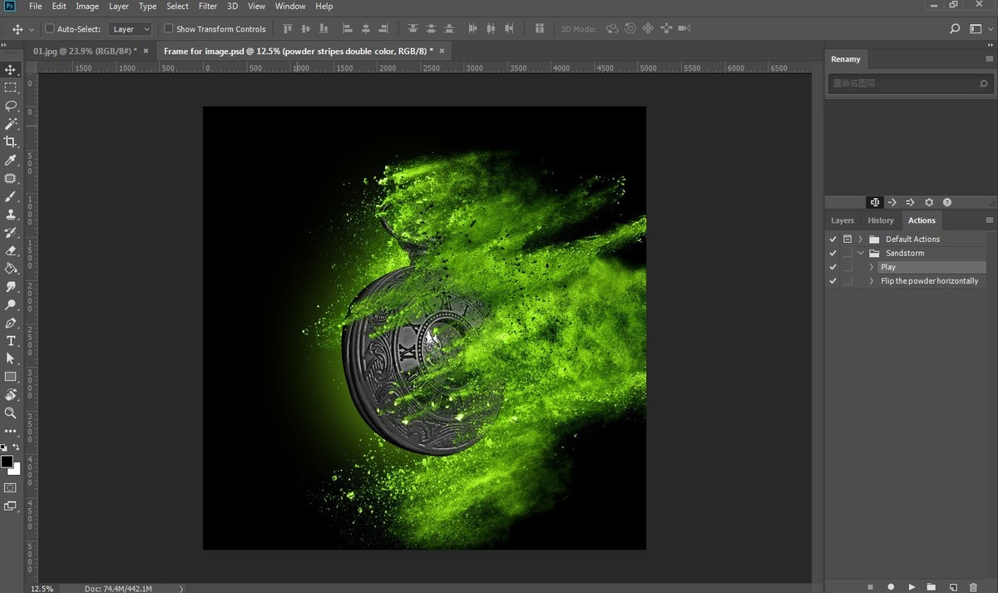Activate the Zoom tool in toolbar
This screenshot has width=998, height=593.
click(11, 413)
